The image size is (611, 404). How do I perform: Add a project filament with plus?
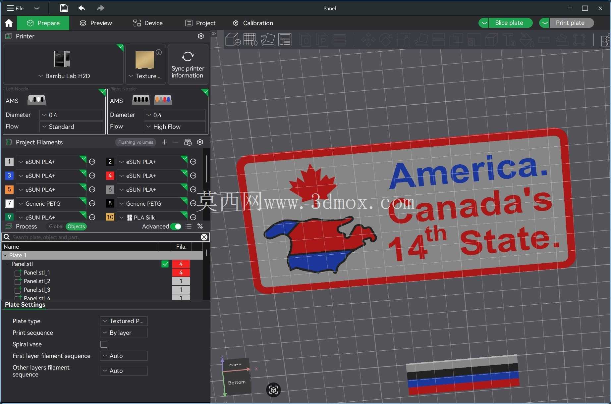click(164, 142)
